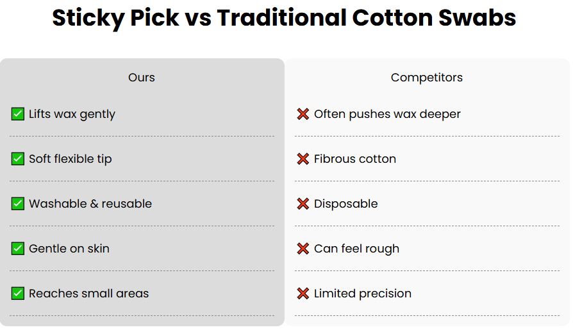Click the red X next to Can feel rough

point(303,249)
